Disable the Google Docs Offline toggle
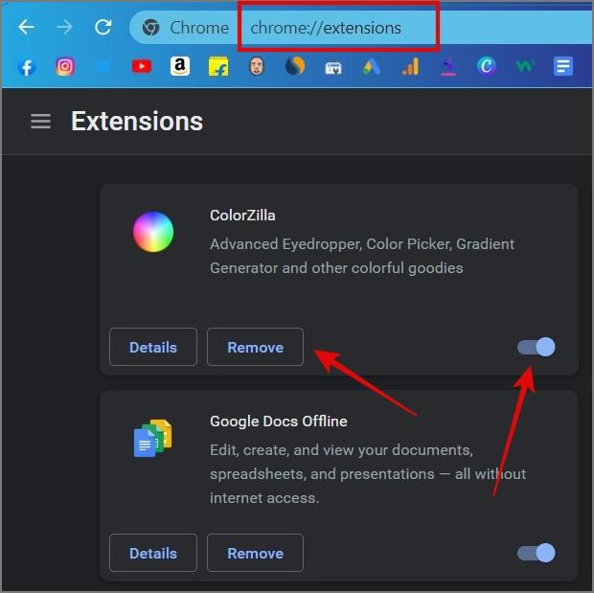 537,553
